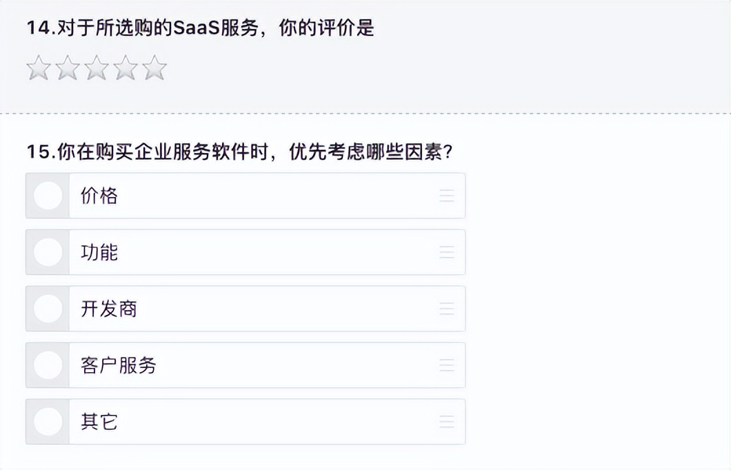Select the fourth star for the SaaS rating
The height and width of the screenshot is (470, 731).
pos(126,68)
